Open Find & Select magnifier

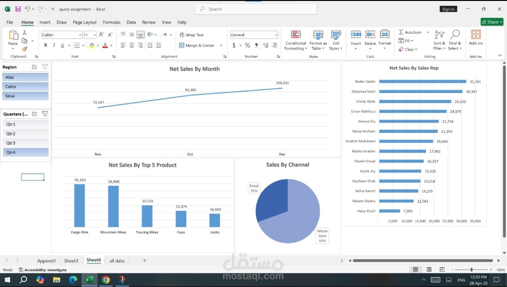[x=455, y=40]
